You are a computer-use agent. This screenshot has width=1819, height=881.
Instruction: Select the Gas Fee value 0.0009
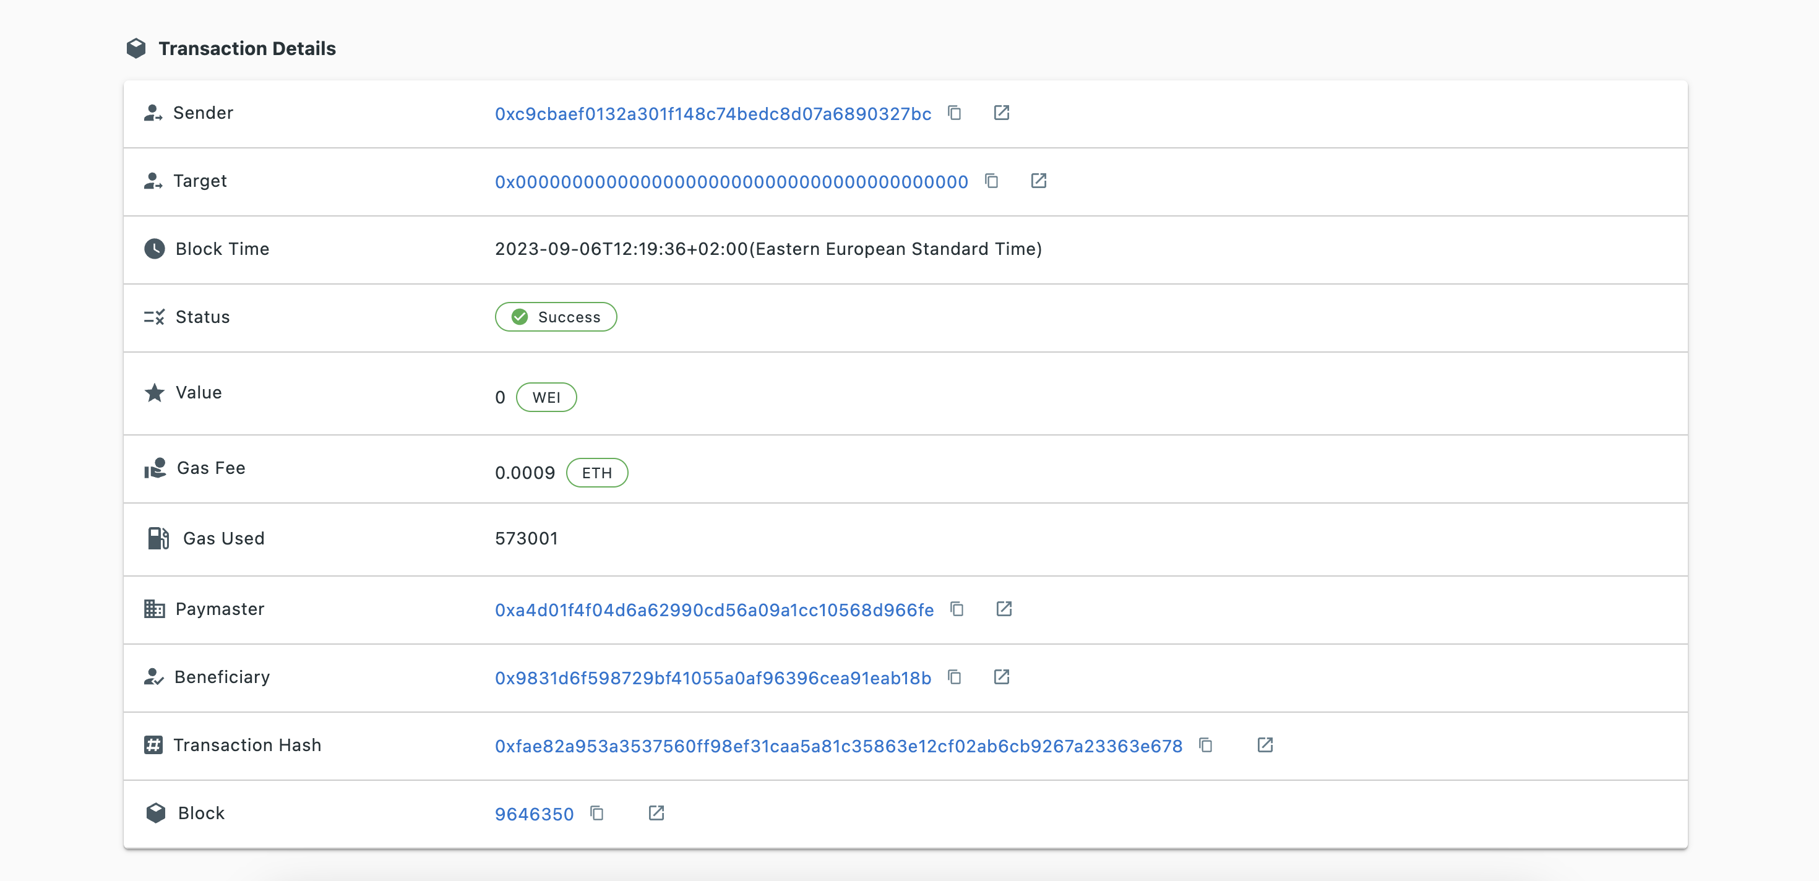[x=525, y=473]
